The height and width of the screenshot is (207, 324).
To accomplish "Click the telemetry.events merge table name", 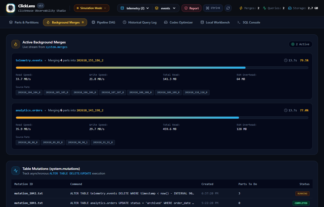I will (29, 60).
